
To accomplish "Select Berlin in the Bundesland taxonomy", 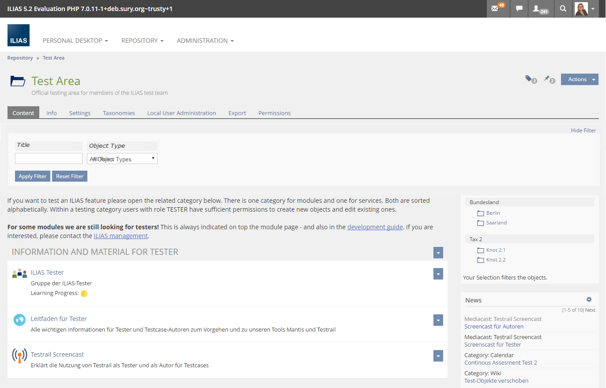I will pos(493,213).
